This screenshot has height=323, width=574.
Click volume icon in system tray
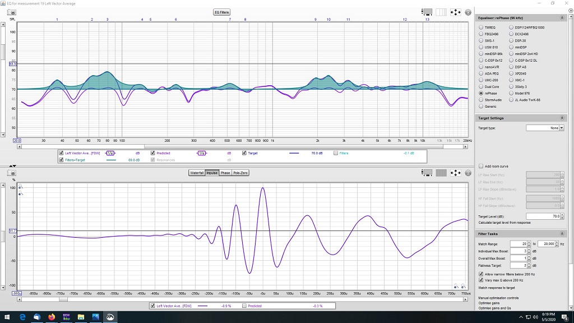click(x=535, y=317)
